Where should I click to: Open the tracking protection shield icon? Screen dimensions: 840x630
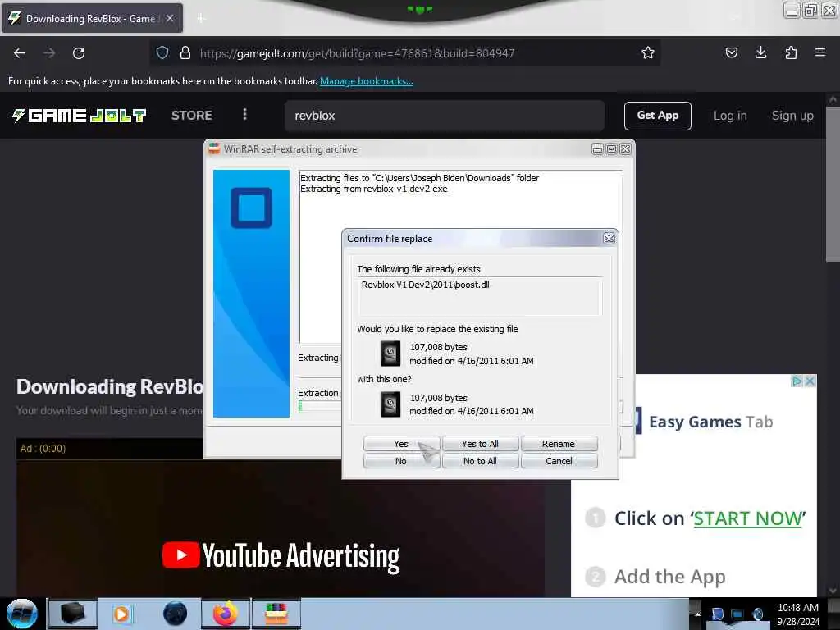pos(162,52)
